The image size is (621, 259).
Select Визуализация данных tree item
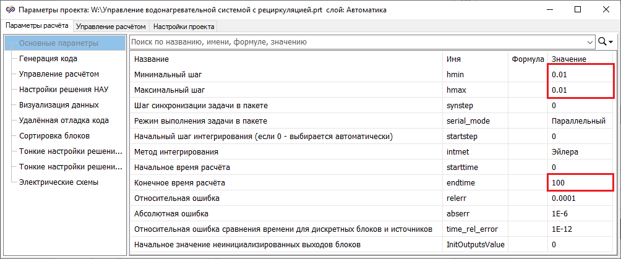[x=59, y=105]
